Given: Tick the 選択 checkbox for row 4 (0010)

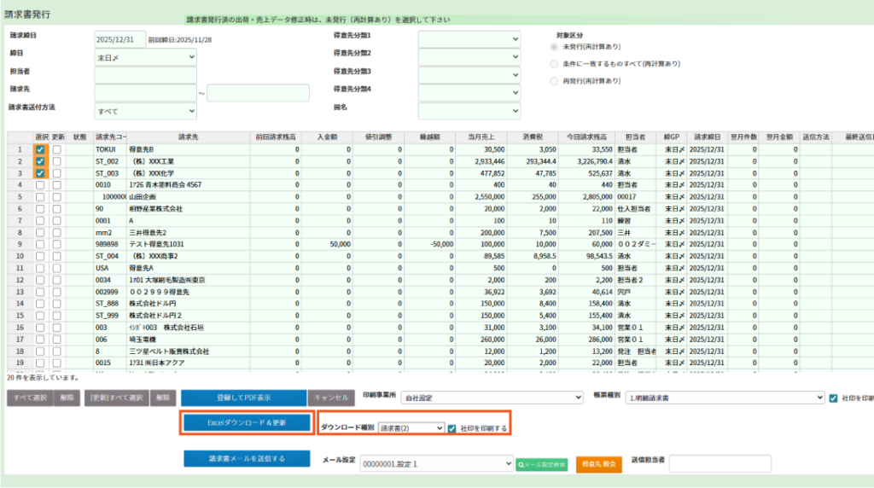Looking at the screenshot, I should tap(40, 184).
